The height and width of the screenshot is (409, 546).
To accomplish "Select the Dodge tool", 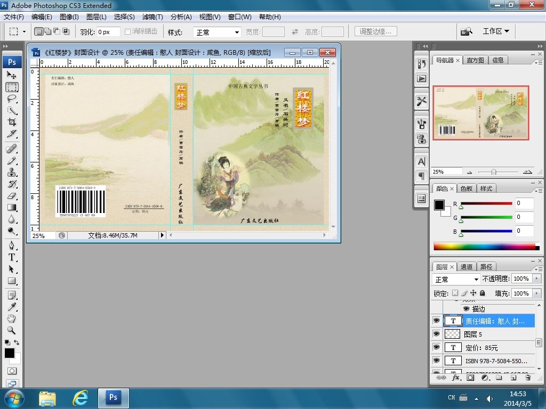I will pyautogui.click(x=12, y=231).
